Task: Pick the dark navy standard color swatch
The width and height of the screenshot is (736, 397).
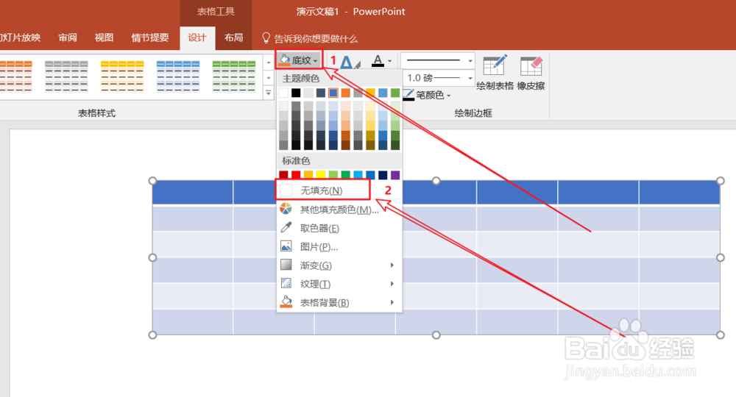Action: pyautogui.click(x=383, y=175)
